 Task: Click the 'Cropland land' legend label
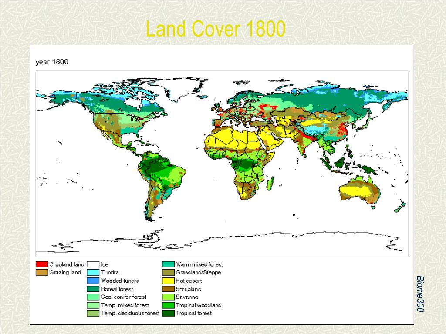pos(67,264)
